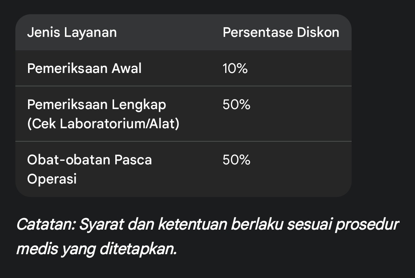This screenshot has width=415, height=278.
Task: Click the word Awal in the first row
Action: 126,68
